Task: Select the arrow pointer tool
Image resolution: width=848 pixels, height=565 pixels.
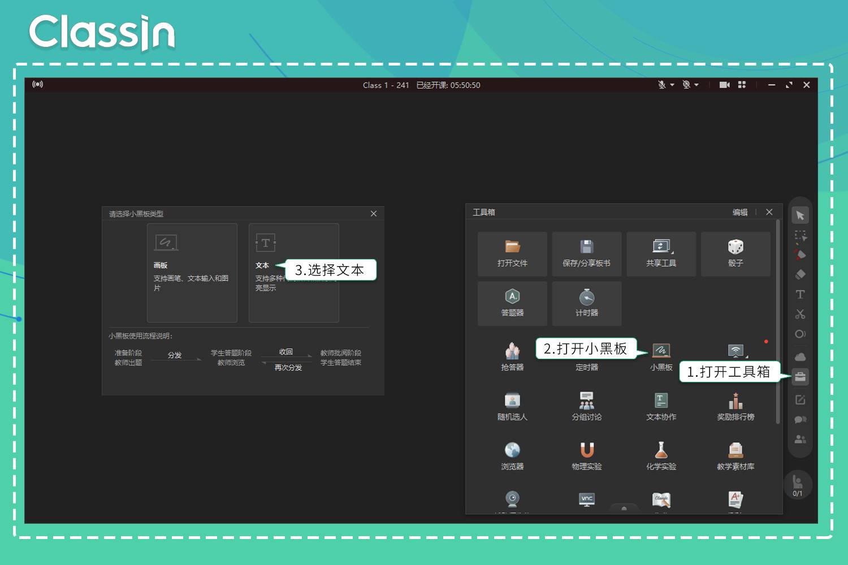Action: (800, 215)
